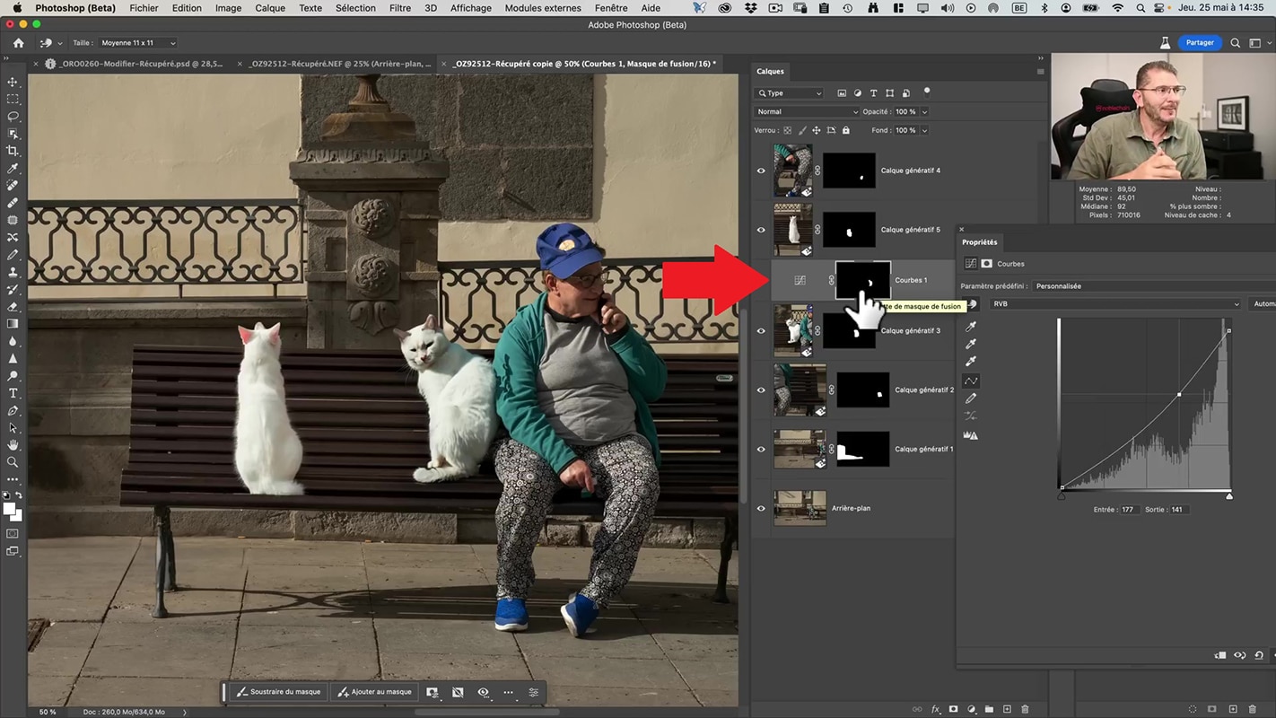Open the Normal blending mode dropdown
1276x718 pixels.
coord(807,111)
